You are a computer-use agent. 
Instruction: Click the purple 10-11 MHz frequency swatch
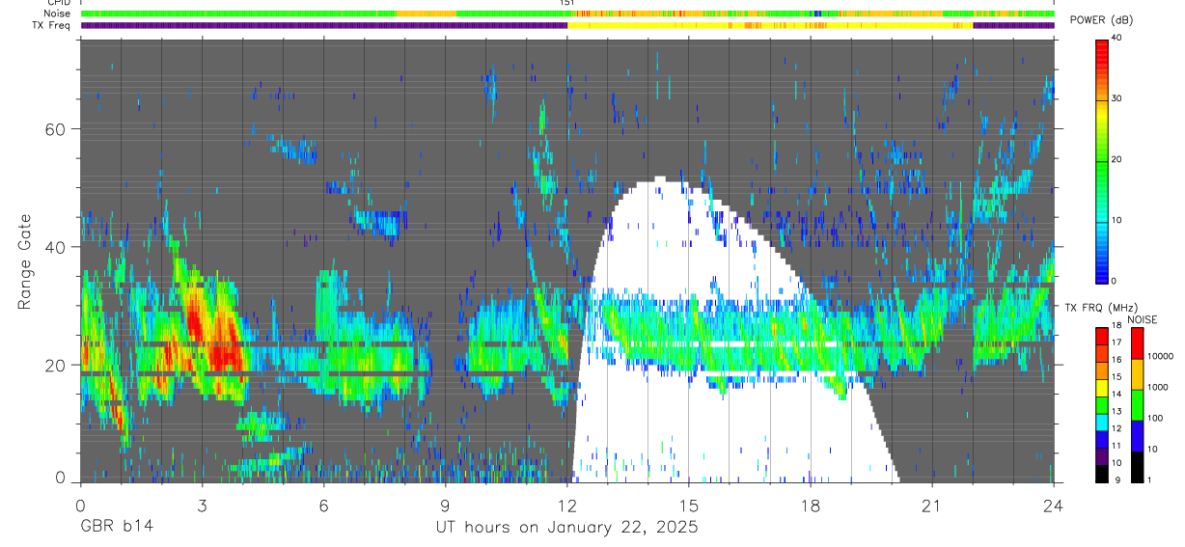coord(1102,456)
